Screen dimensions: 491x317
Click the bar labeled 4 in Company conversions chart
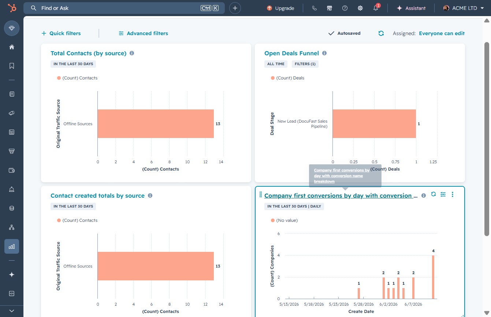[433, 277]
